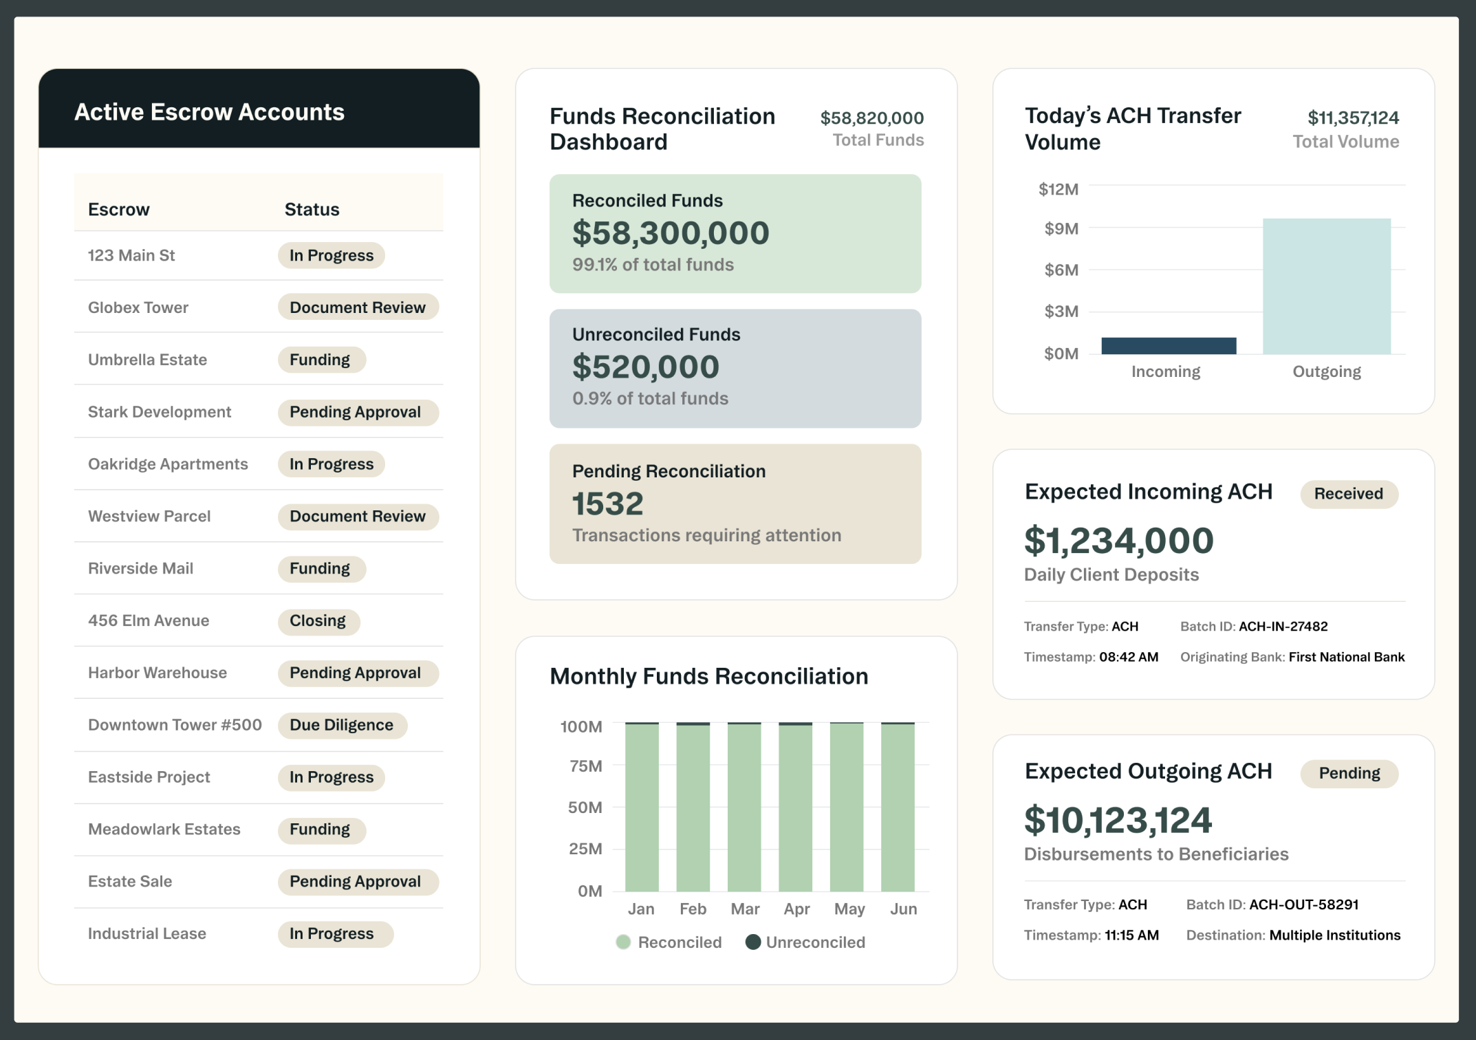Screen dimensions: 1476x1040
Task: Select Batch ID ACH-IN-27482
Action: point(1282,627)
